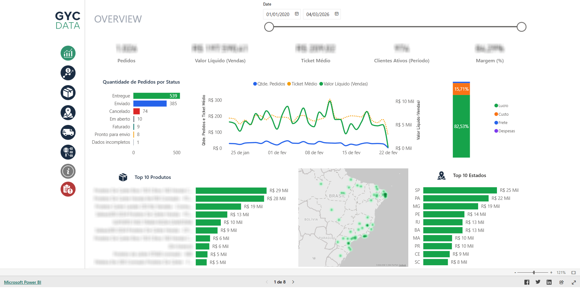
Task: Open the red clipboard alert icon
Action: (68, 189)
